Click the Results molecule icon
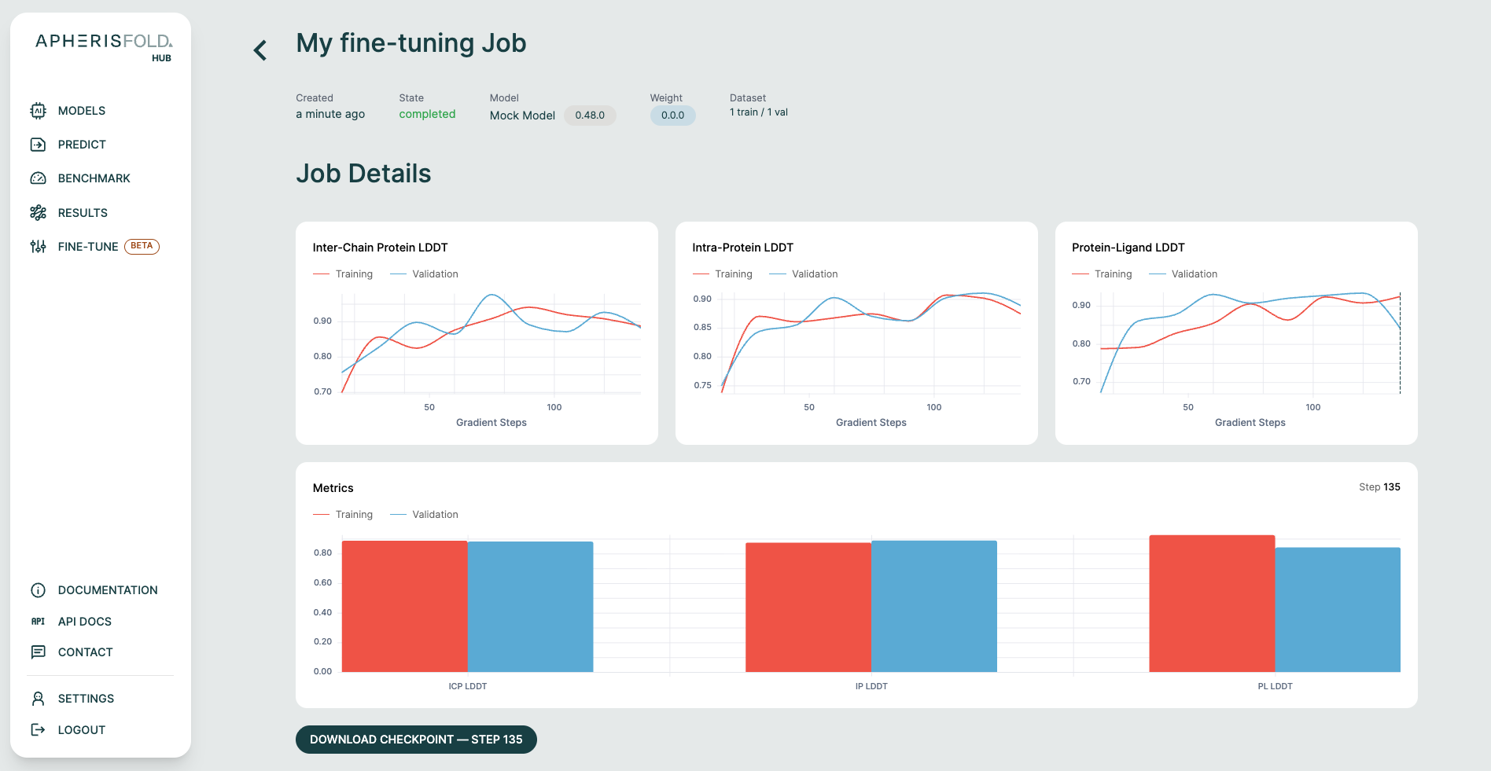Image resolution: width=1491 pixels, height=771 pixels. [x=38, y=213]
